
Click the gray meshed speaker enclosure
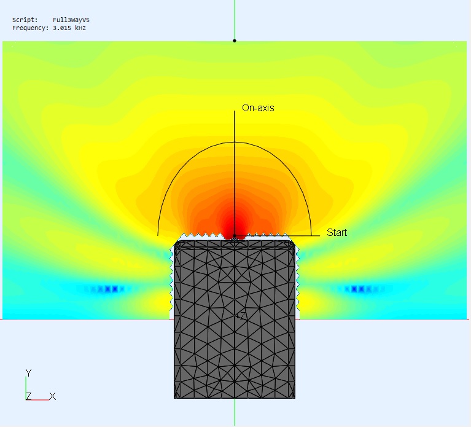click(235, 319)
